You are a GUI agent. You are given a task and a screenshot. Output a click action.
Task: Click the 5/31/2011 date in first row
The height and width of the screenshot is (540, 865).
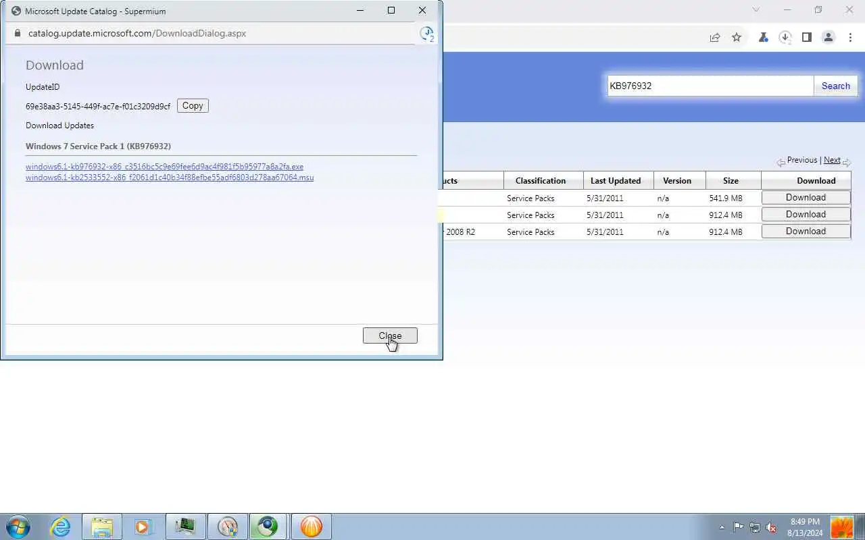pos(605,198)
